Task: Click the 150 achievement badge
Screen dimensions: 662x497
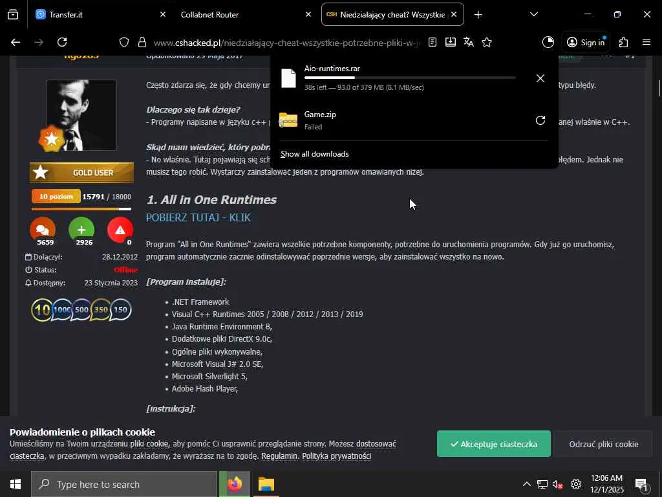Action: point(121,310)
